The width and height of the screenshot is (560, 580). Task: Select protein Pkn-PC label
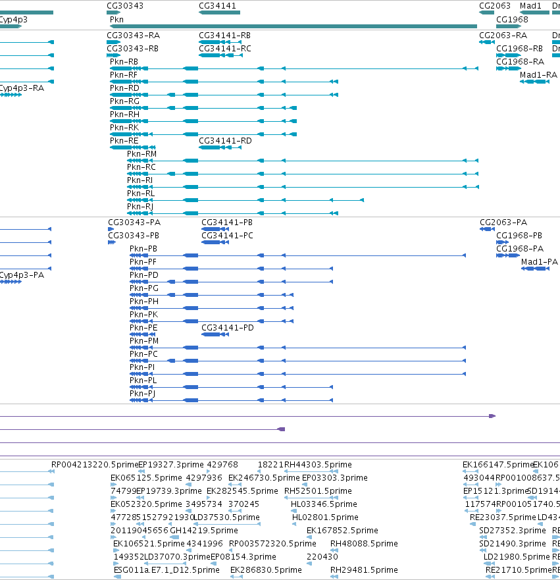143,354
